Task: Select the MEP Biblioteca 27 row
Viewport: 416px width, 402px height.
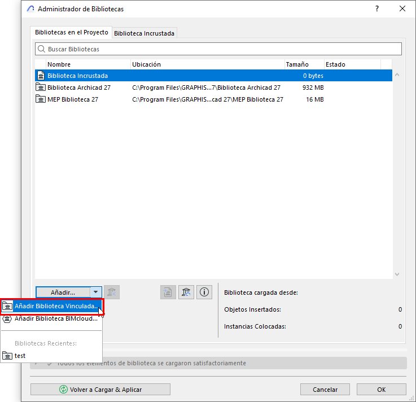Action: (x=213, y=99)
